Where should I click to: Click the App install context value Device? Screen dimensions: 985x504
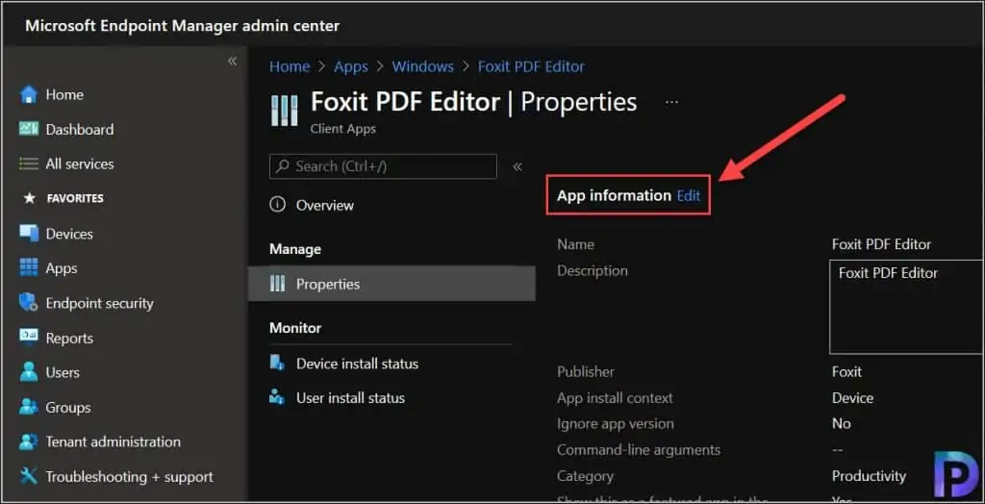(852, 398)
